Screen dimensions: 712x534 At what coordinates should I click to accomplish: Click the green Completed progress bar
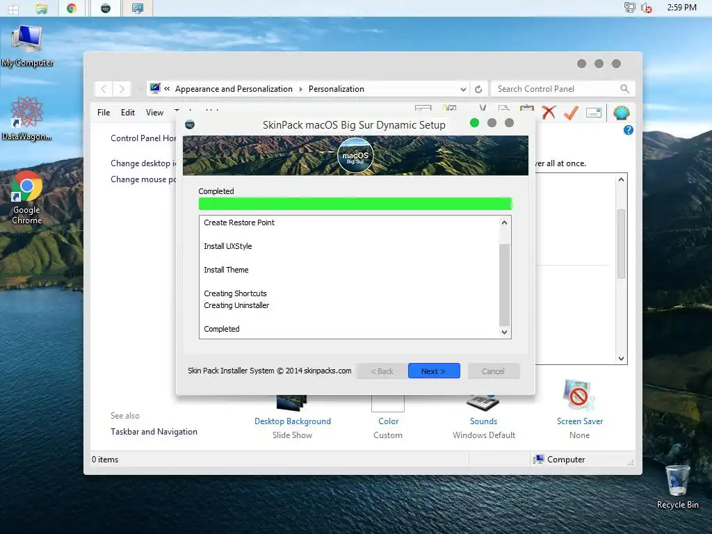pos(355,204)
